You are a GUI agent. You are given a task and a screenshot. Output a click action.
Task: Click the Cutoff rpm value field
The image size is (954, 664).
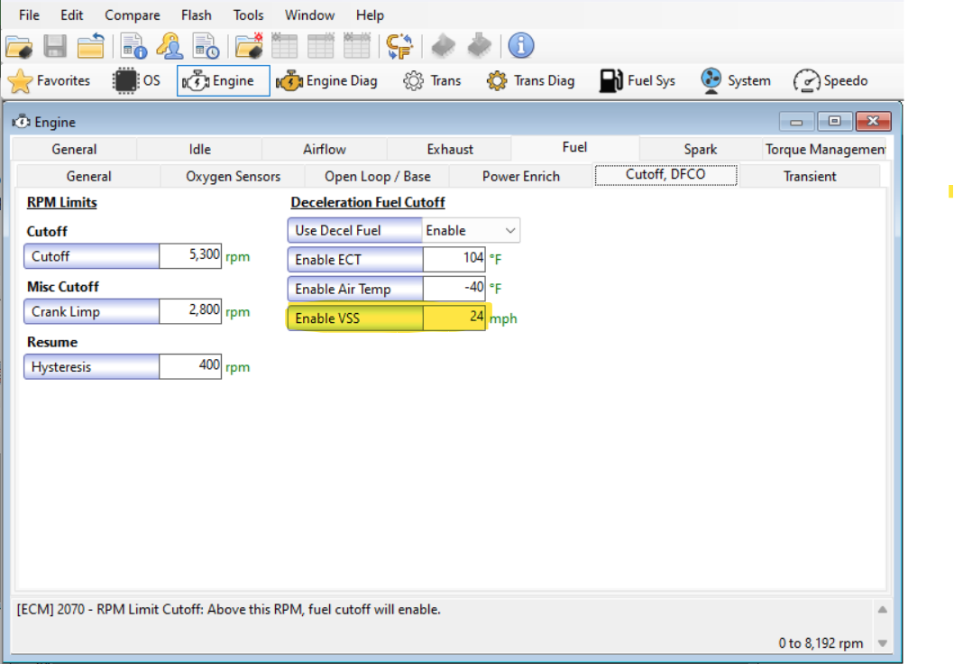(x=190, y=256)
